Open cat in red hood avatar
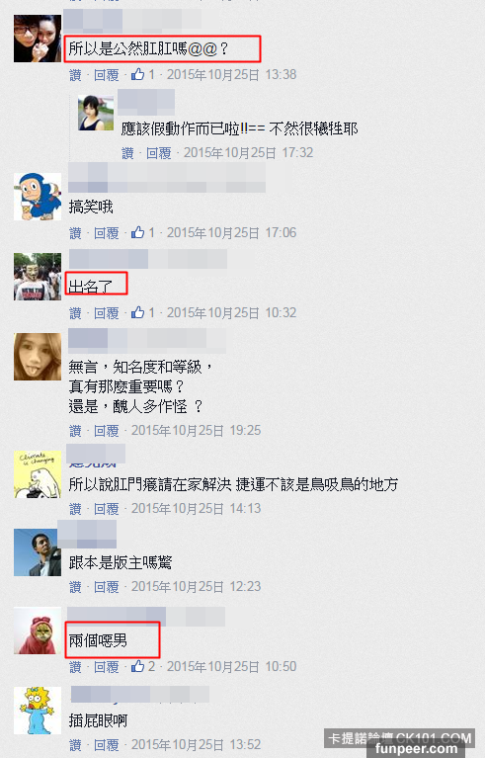Viewport: 485px width, 758px height. [x=38, y=631]
